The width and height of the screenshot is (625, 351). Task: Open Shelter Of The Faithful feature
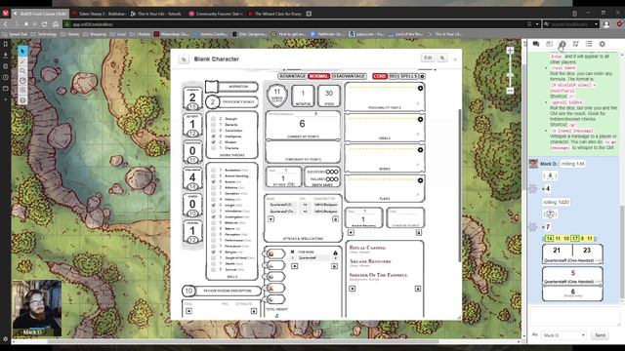pyautogui.click(x=378, y=275)
